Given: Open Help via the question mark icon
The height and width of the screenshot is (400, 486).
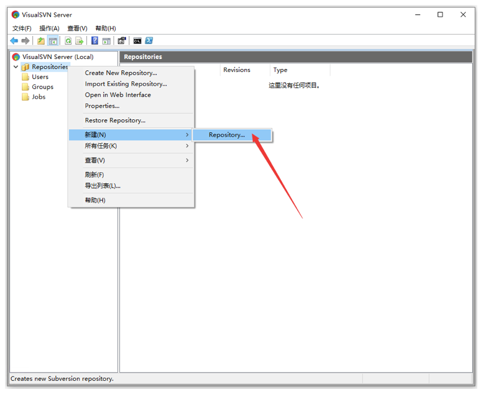Looking at the screenshot, I should (95, 41).
